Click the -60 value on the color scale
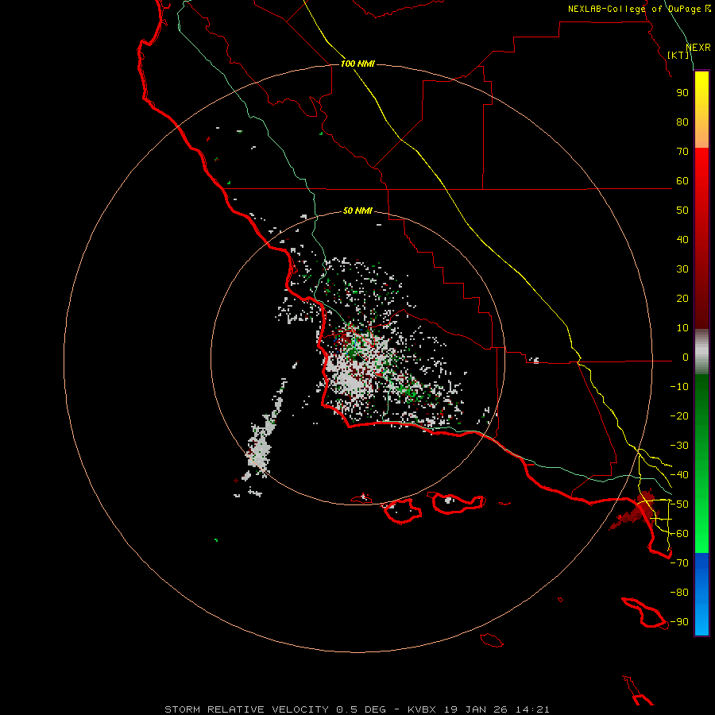 point(679,534)
